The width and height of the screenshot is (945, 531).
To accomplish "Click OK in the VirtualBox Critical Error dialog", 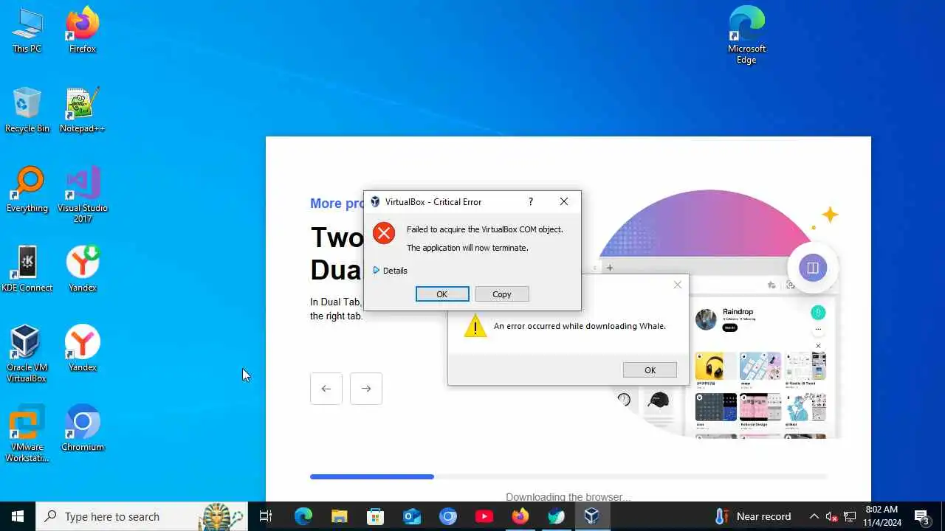I will pos(442,294).
